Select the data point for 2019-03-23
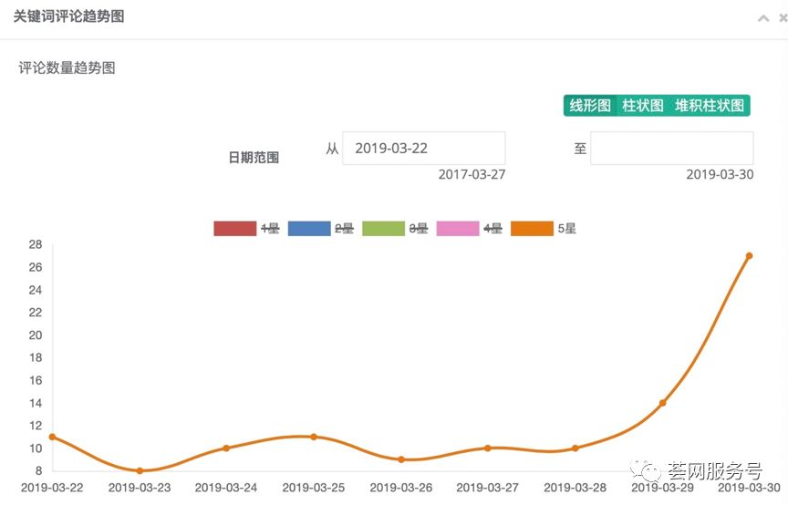Screen dimensions: 788x505 [x=140, y=471]
